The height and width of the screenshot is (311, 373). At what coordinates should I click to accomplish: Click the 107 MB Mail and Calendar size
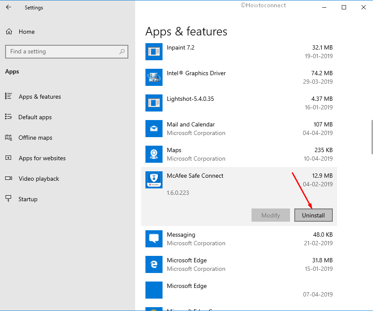(x=323, y=124)
